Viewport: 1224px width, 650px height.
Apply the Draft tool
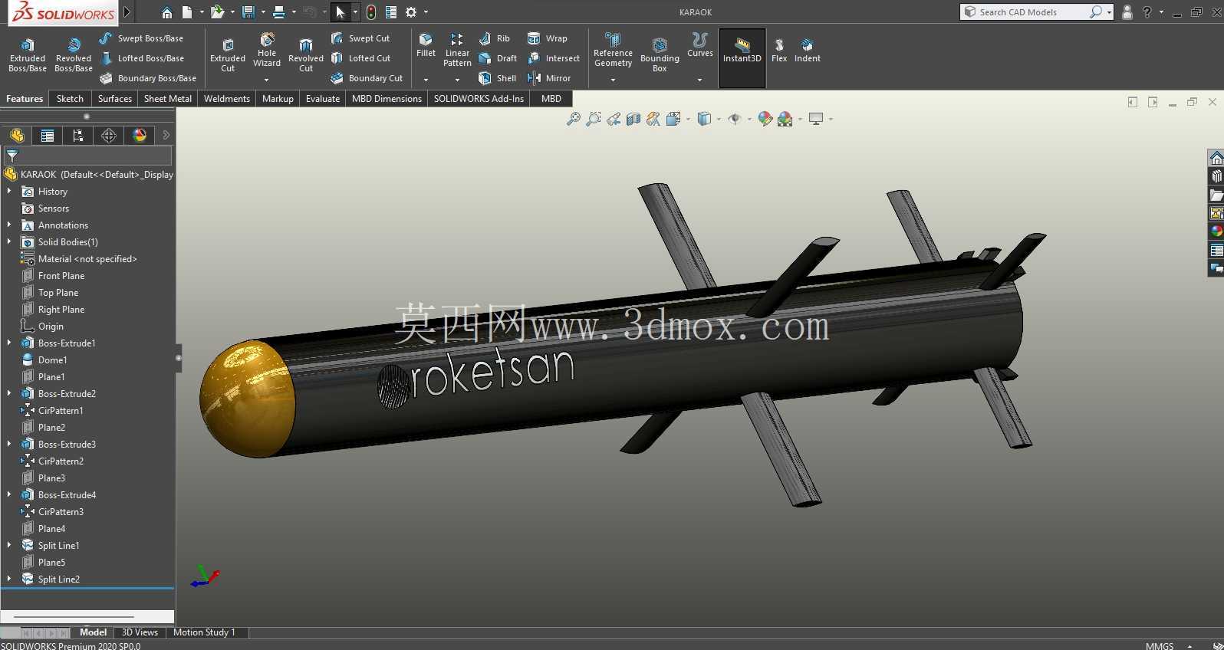498,58
